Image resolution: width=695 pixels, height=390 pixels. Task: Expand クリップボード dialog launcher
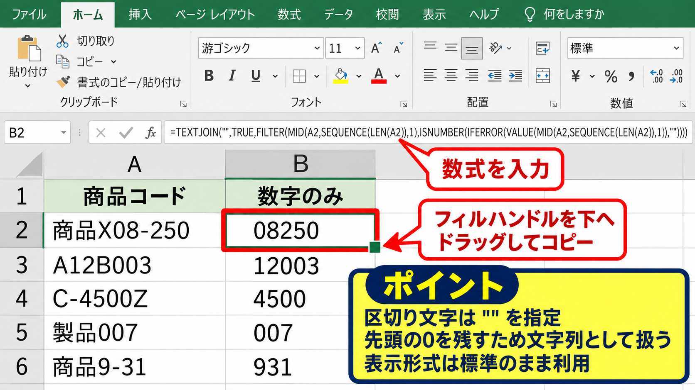pyautogui.click(x=183, y=104)
